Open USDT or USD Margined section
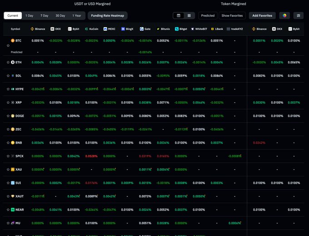 click(92, 4)
